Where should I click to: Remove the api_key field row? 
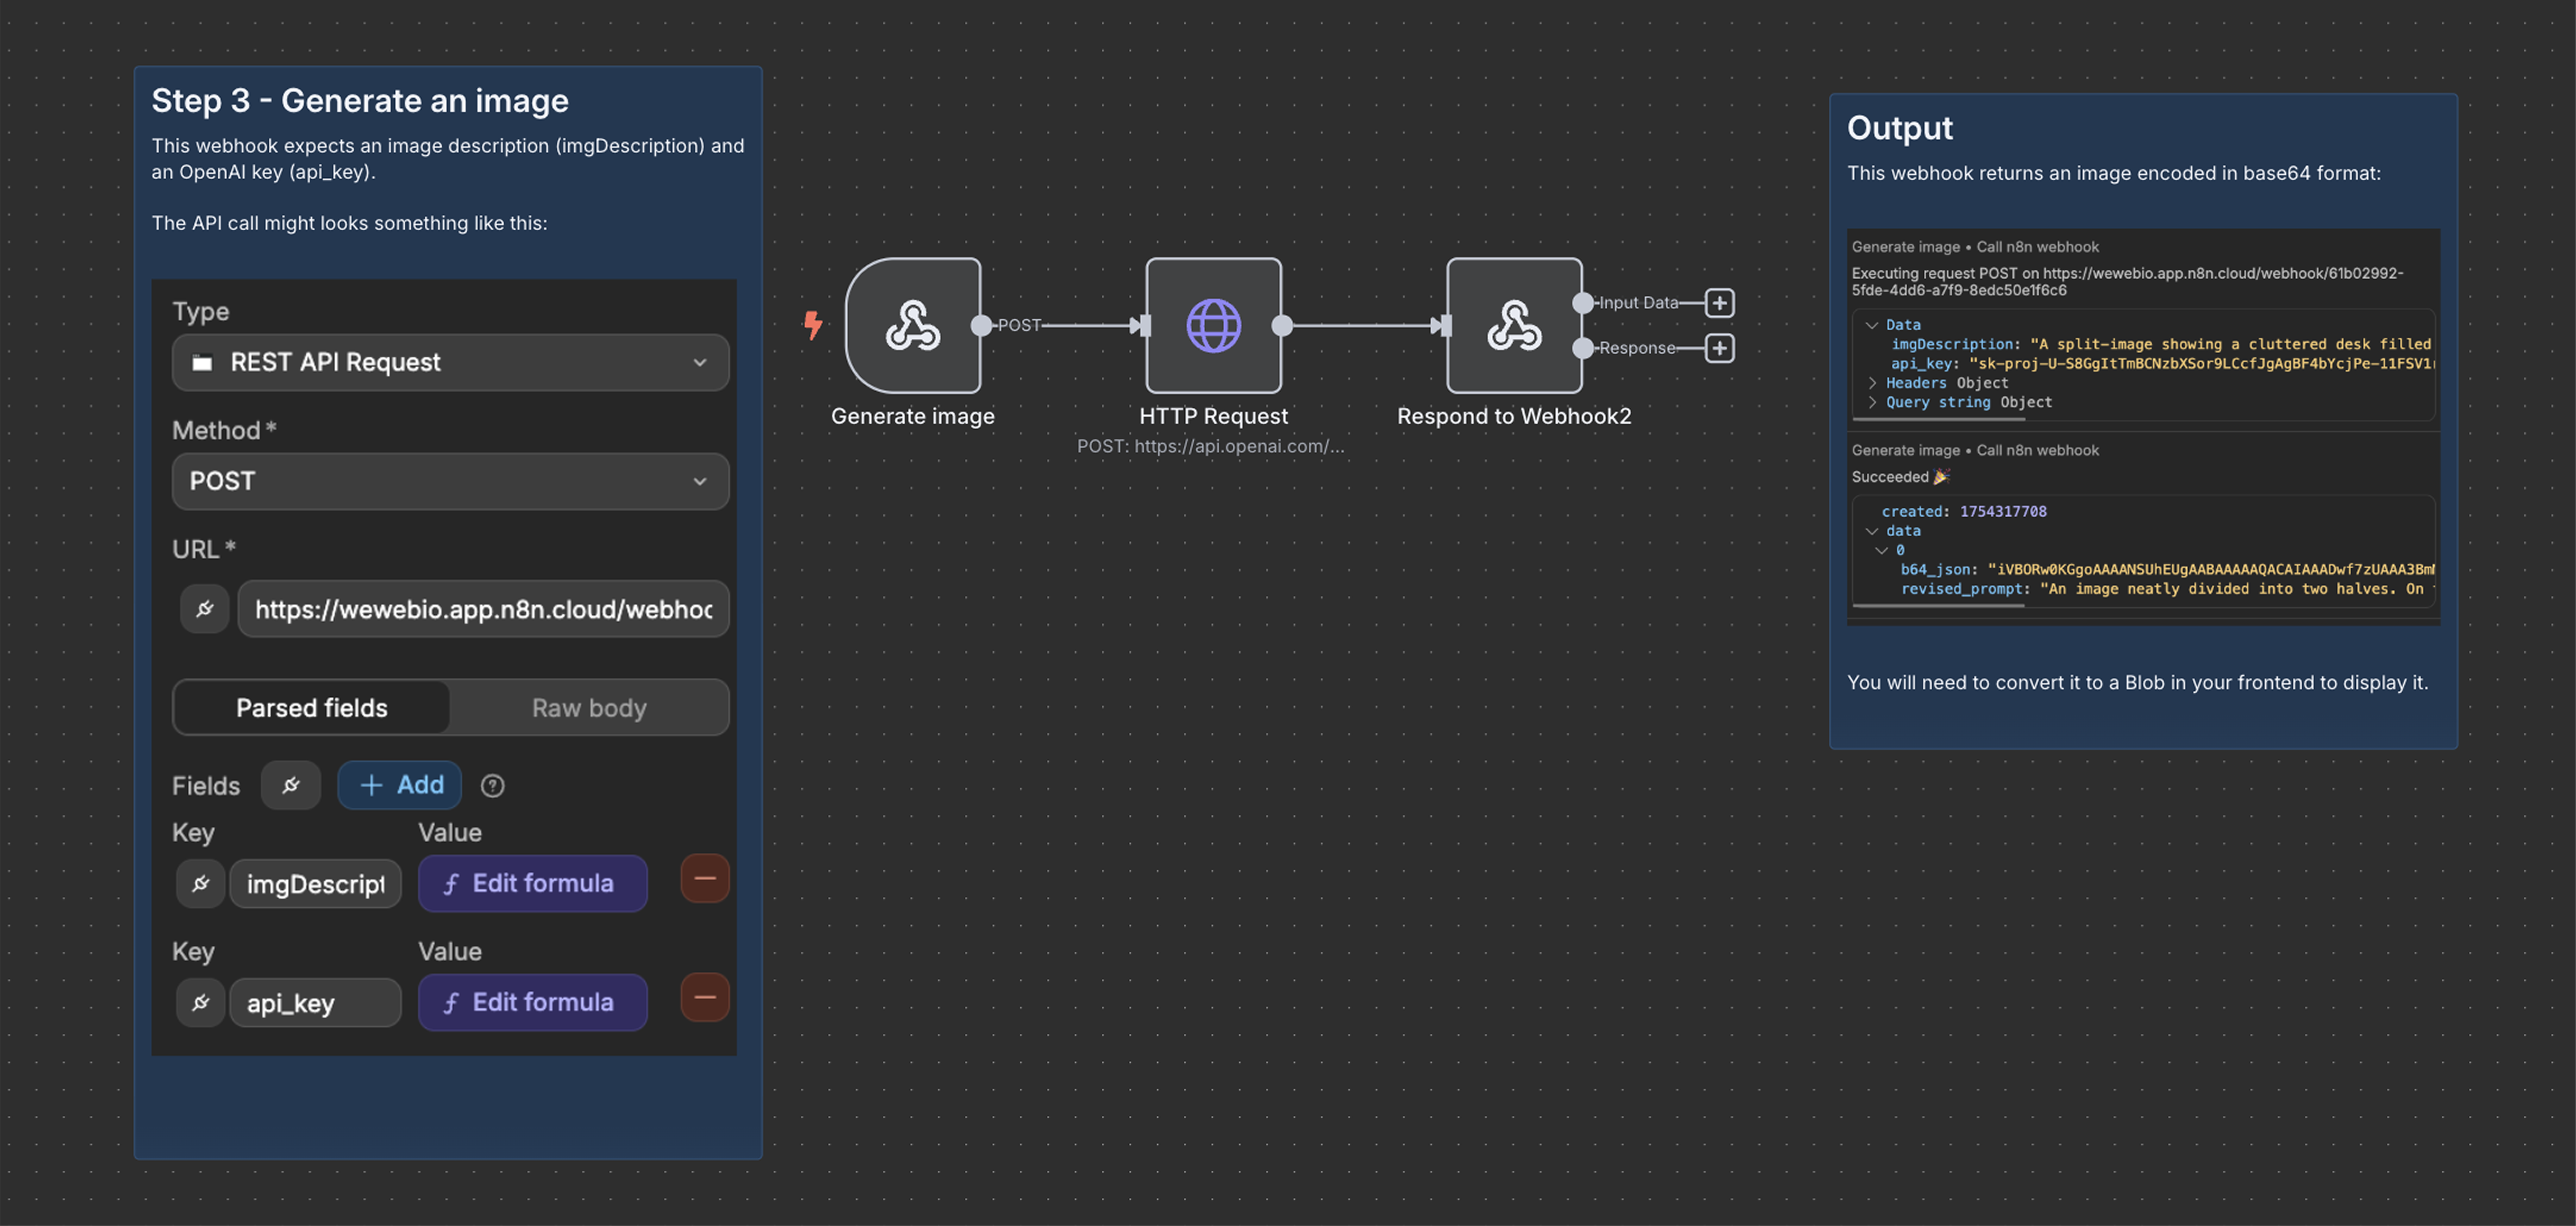[705, 998]
